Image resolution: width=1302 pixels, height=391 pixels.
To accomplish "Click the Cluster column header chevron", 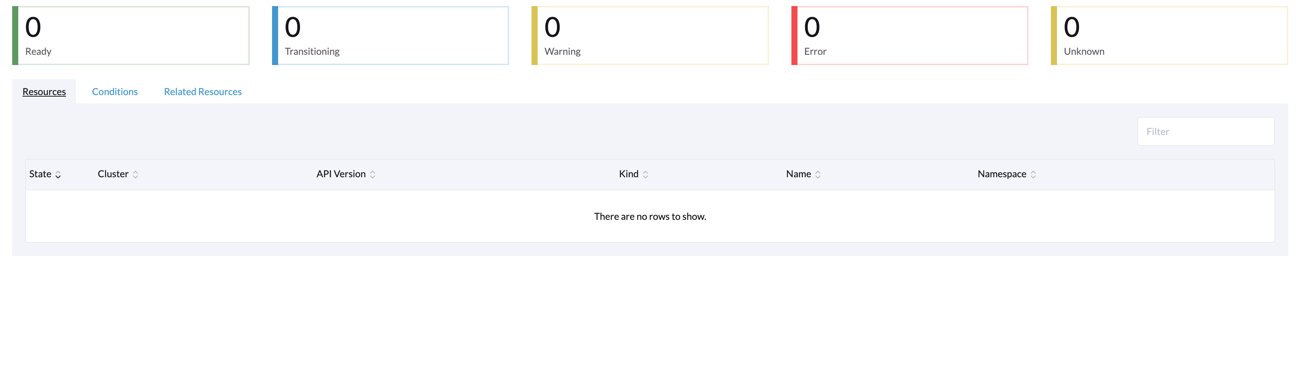I will coord(135,174).
